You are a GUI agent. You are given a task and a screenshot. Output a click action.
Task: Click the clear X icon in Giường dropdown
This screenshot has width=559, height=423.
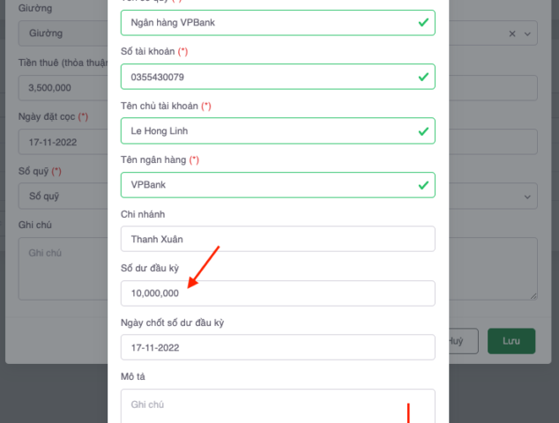(x=513, y=33)
